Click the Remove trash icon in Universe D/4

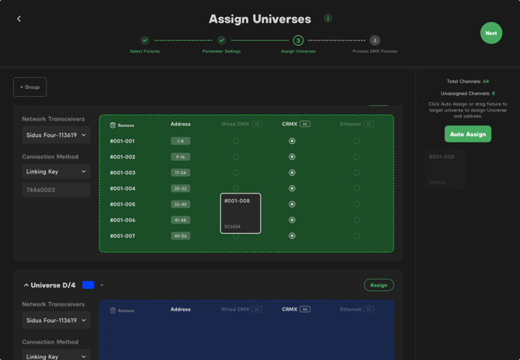[x=113, y=310]
